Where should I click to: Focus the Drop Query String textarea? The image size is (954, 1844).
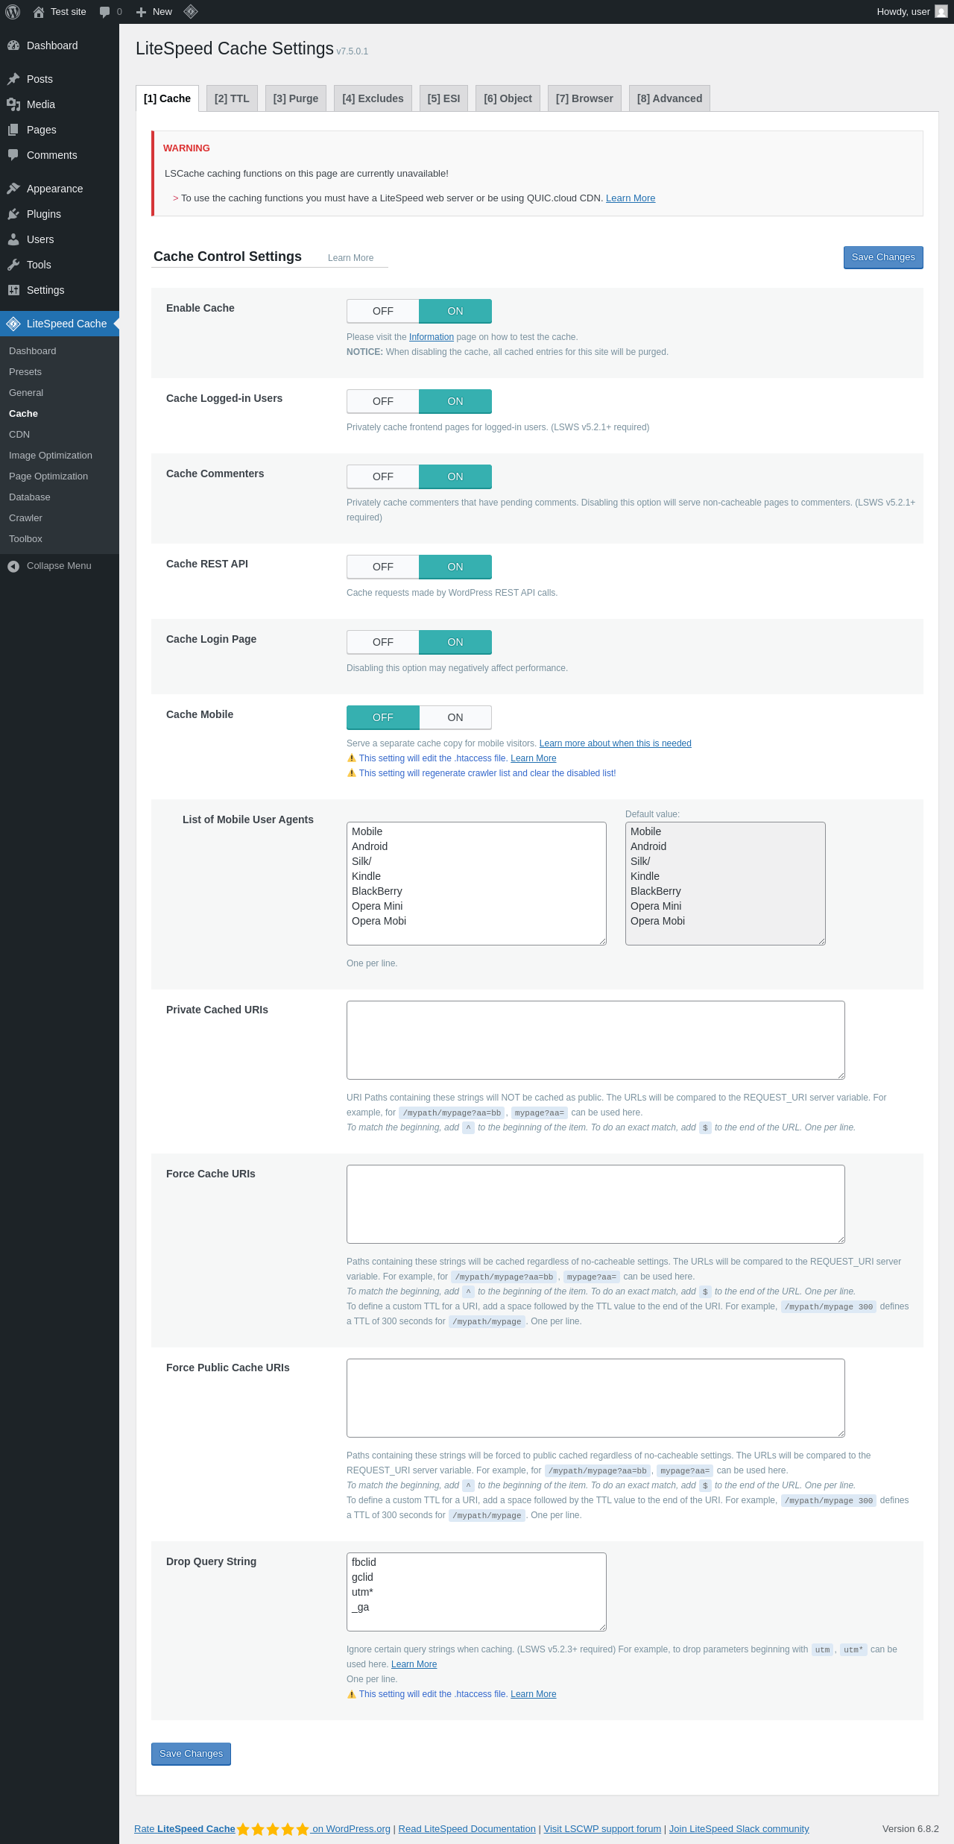476,1592
